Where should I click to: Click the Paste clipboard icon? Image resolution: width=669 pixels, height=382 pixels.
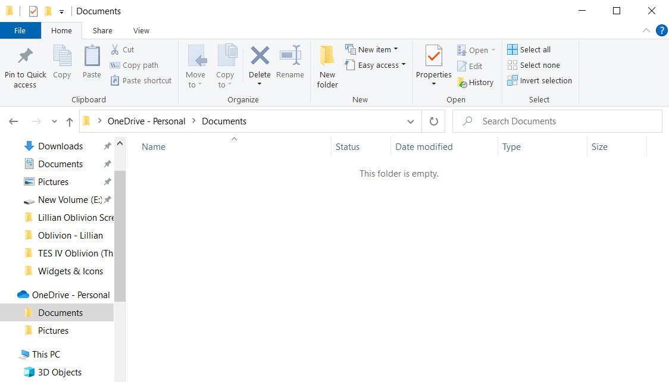click(92, 55)
